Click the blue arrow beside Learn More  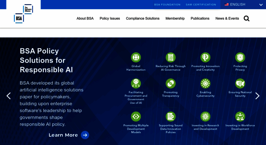(x=85, y=135)
